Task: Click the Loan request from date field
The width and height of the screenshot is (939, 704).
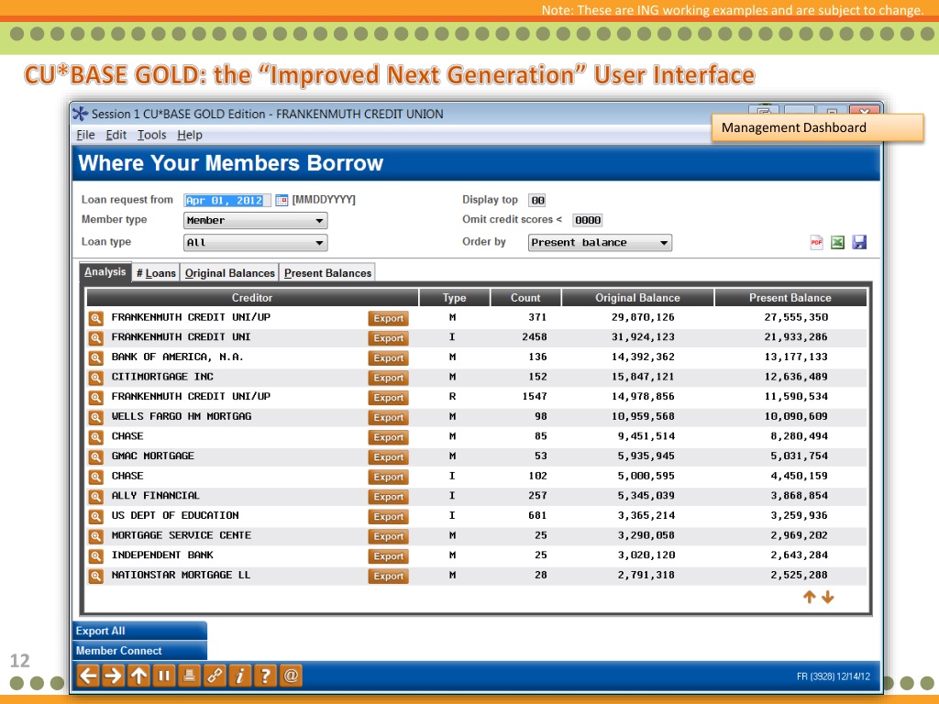Action: pyautogui.click(x=226, y=201)
